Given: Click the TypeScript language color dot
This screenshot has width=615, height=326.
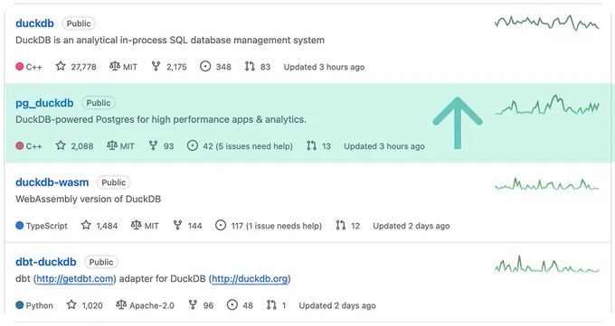Looking at the screenshot, I should (x=20, y=225).
